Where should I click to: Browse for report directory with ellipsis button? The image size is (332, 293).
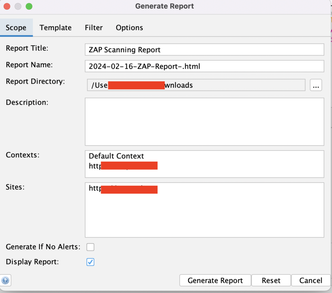point(316,85)
